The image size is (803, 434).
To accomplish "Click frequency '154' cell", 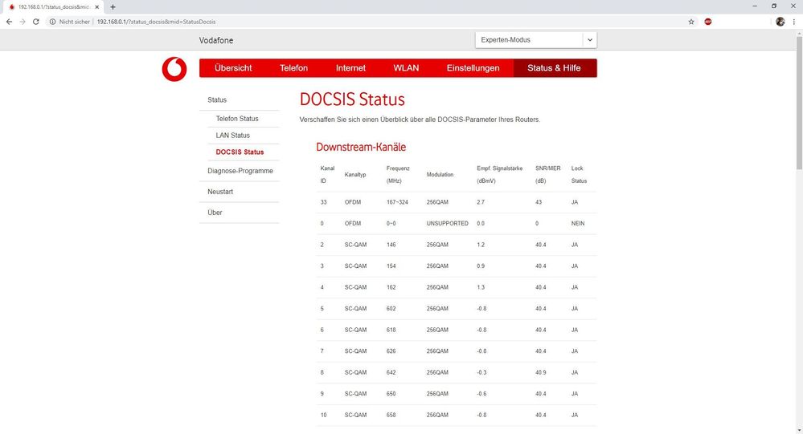I will point(391,266).
